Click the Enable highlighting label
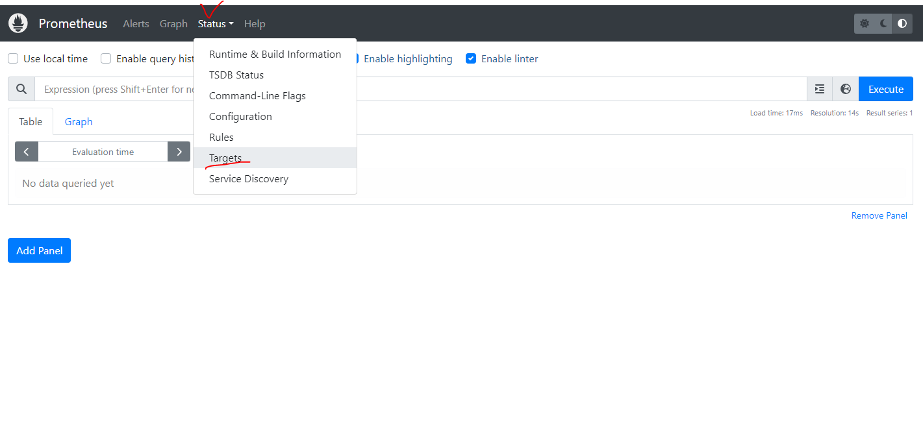The image size is (923, 421). [x=408, y=58]
